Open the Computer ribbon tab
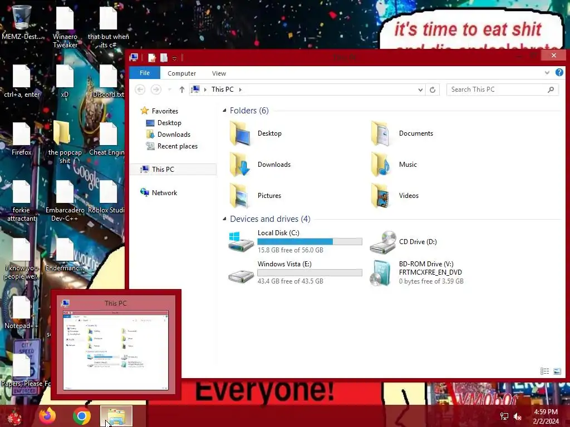The image size is (570, 427). click(182, 73)
